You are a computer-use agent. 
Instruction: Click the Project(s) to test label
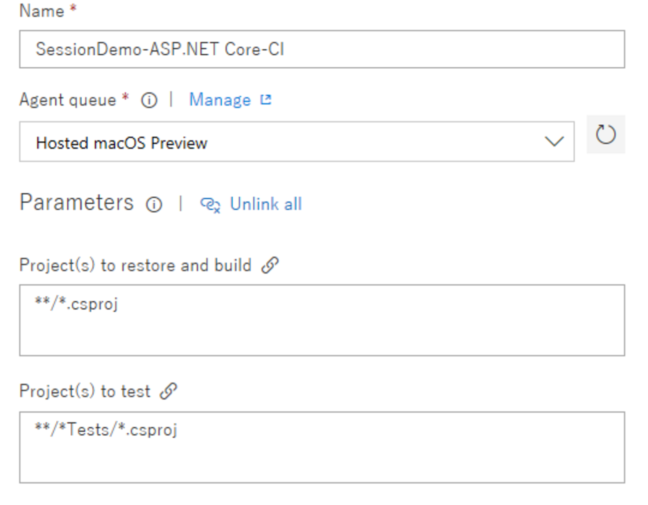pyautogui.click(x=85, y=391)
